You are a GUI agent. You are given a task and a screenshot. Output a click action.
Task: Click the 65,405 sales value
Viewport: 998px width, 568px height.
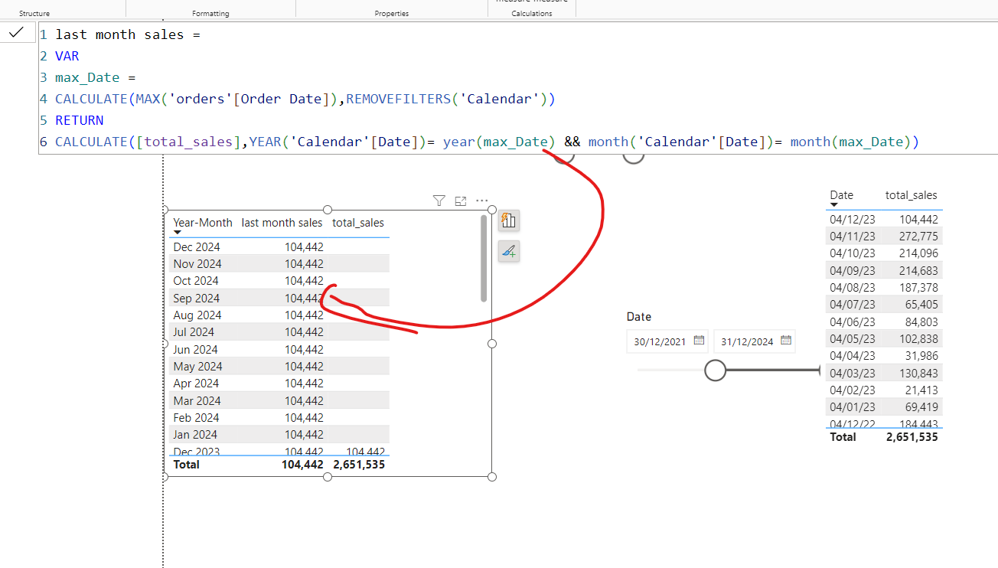[x=921, y=304]
